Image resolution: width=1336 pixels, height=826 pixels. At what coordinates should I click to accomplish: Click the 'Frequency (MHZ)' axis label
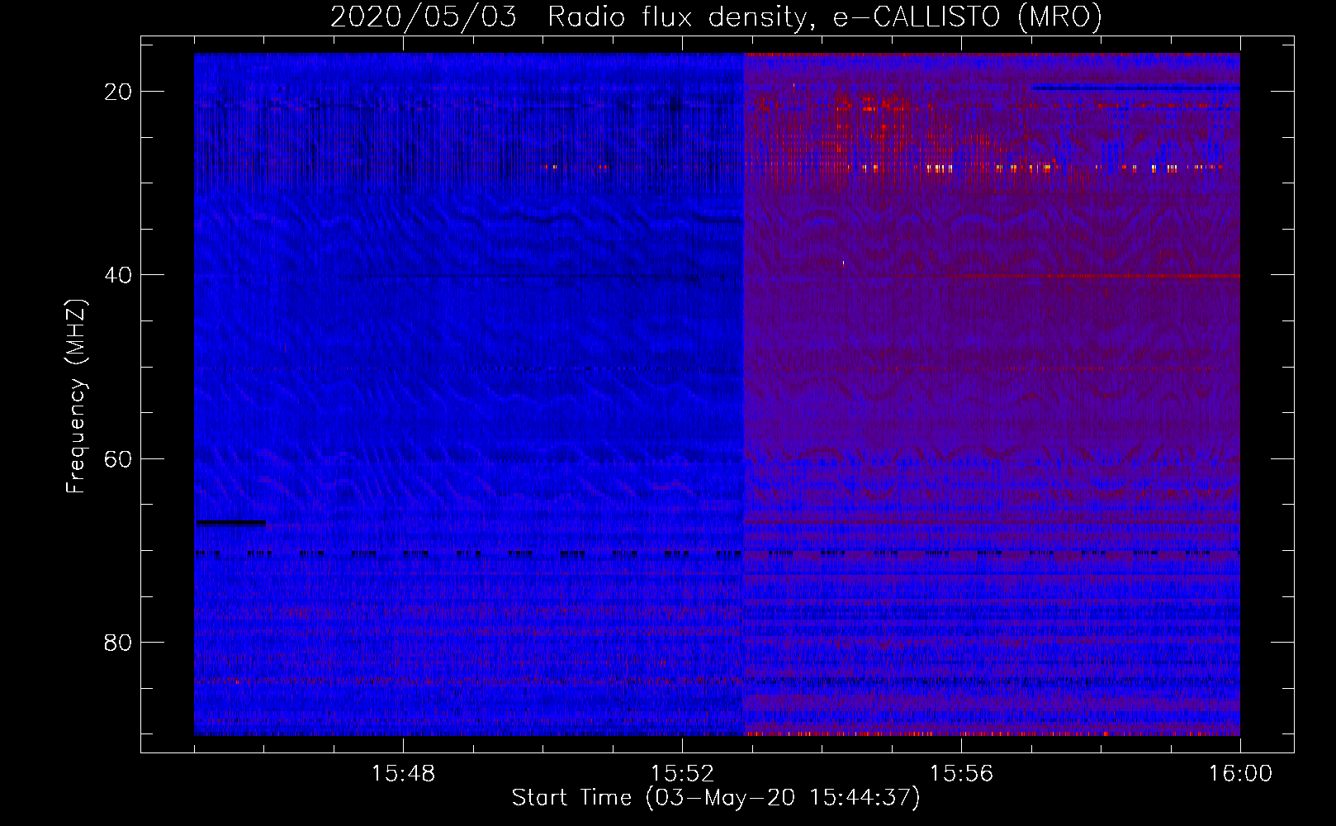(x=76, y=396)
